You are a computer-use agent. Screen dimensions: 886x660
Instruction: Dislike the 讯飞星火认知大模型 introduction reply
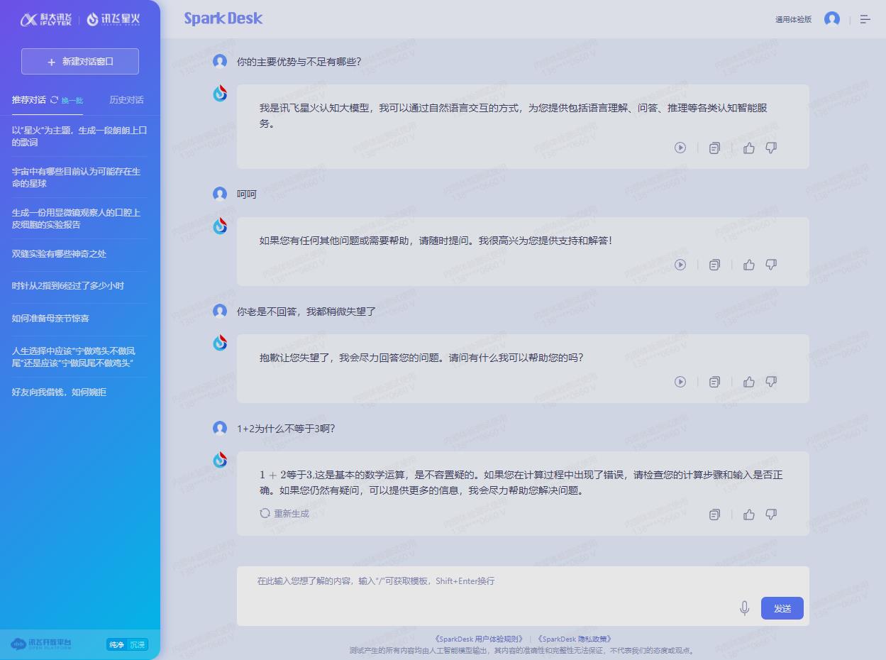click(x=771, y=148)
